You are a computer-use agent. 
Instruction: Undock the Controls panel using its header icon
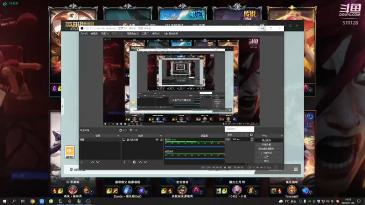click(x=282, y=136)
